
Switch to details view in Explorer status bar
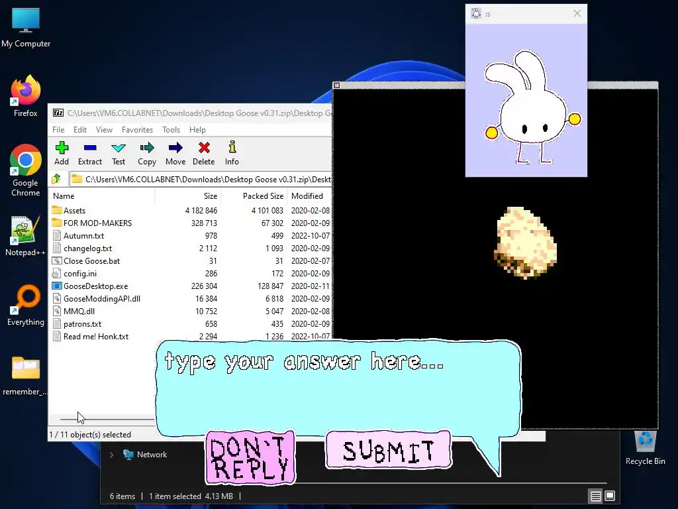595,496
